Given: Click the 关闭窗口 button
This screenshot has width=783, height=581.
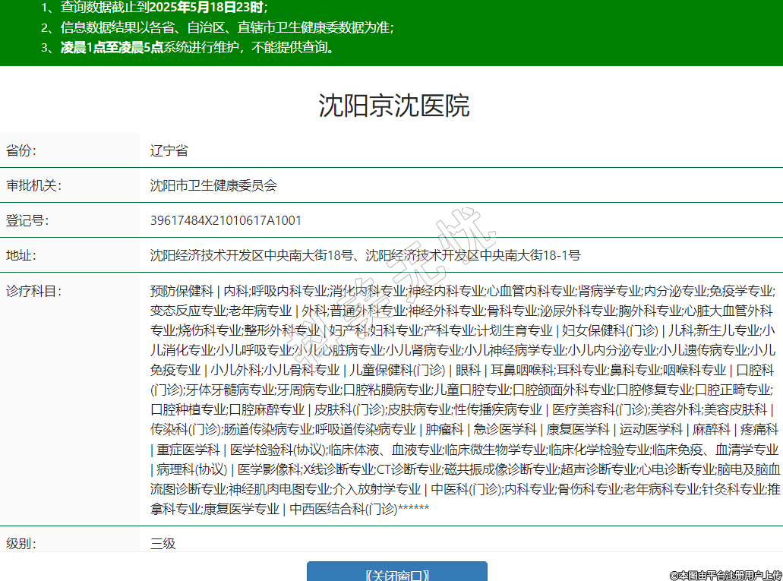Looking at the screenshot, I should click(x=396, y=573).
